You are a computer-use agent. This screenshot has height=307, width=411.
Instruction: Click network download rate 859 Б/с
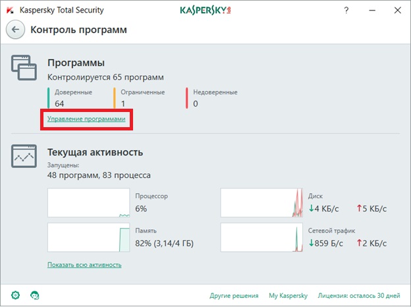(326, 243)
